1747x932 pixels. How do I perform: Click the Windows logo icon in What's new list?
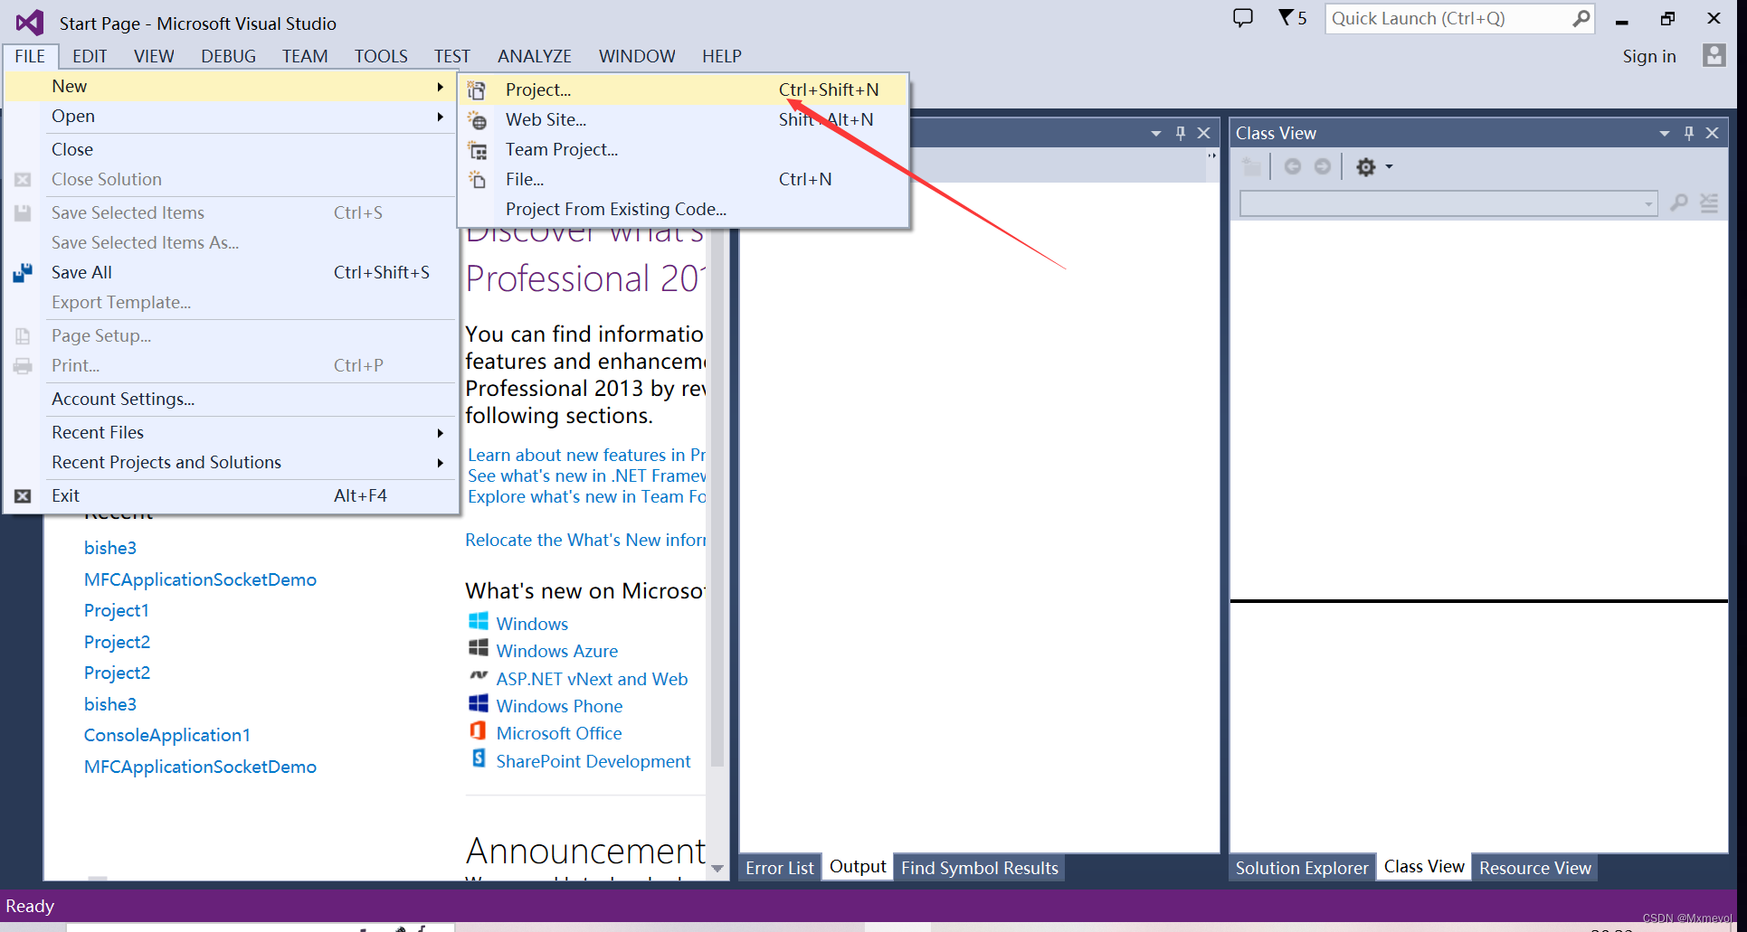[x=479, y=622]
